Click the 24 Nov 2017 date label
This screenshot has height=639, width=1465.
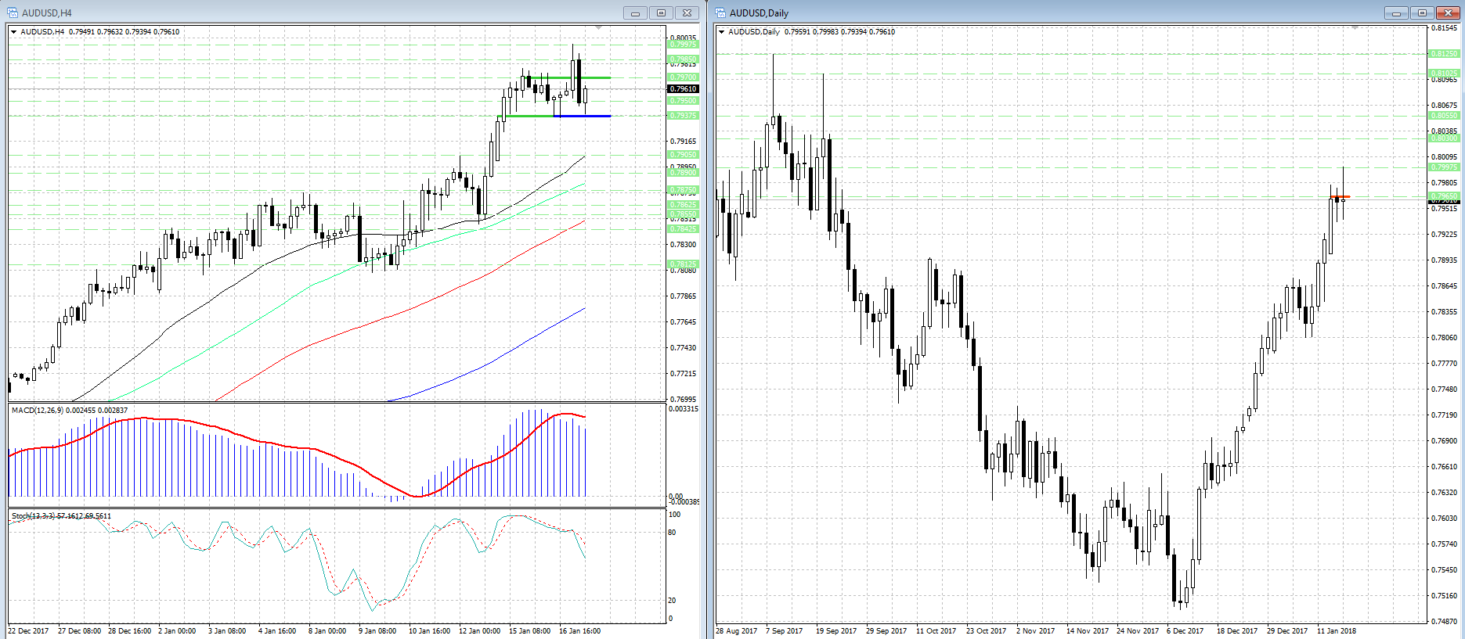1138,631
